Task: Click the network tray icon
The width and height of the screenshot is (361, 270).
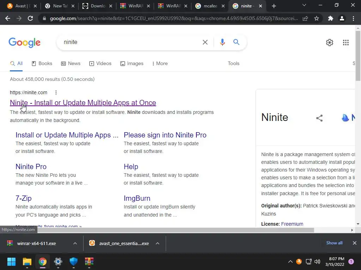Action: click(x=308, y=262)
